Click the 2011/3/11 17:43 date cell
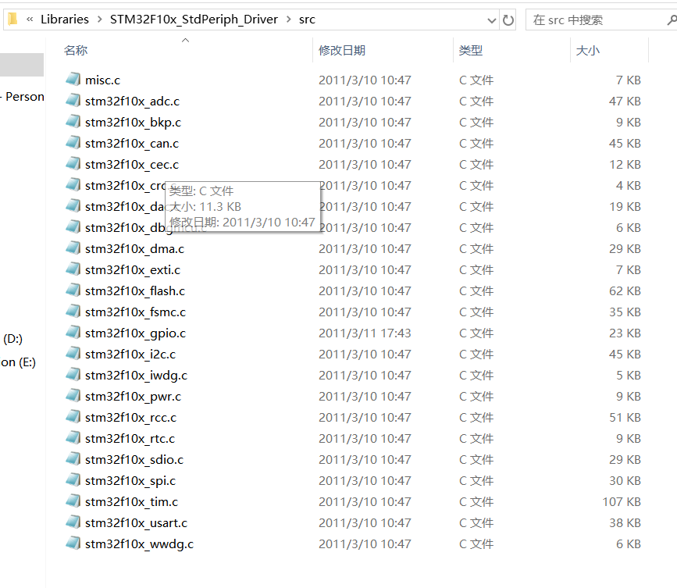The image size is (677, 588). (x=365, y=333)
